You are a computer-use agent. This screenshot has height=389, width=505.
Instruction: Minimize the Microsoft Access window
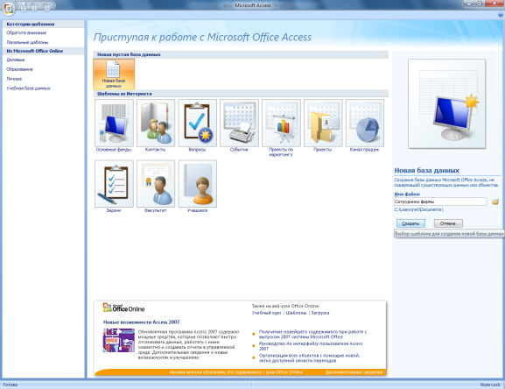469,4
